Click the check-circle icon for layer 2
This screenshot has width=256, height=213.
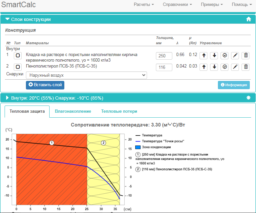(x=224, y=67)
